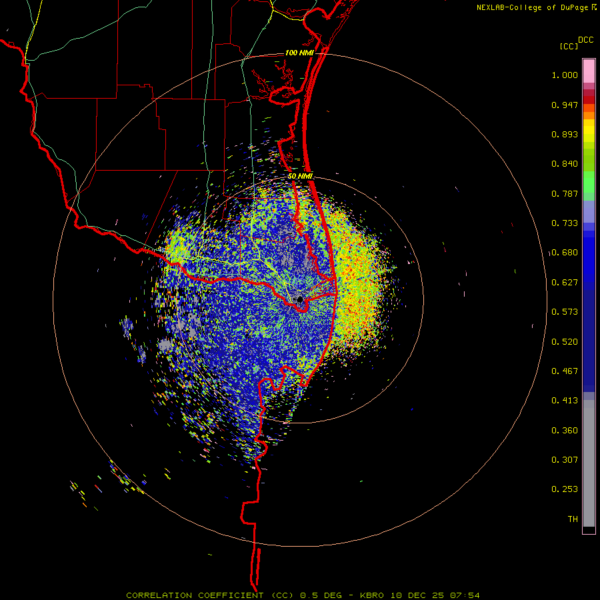Click the black radar site marker at KBRO
The image size is (600, 600).
click(300, 299)
